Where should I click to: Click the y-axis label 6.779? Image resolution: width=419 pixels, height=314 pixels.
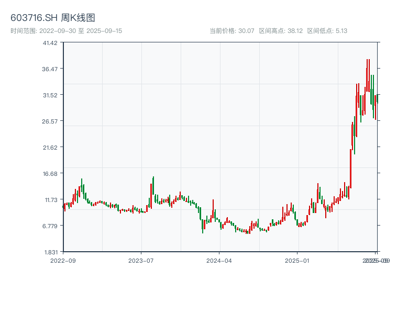pos(50,226)
